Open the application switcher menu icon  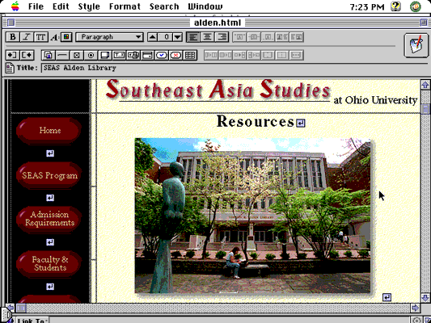[x=416, y=6]
